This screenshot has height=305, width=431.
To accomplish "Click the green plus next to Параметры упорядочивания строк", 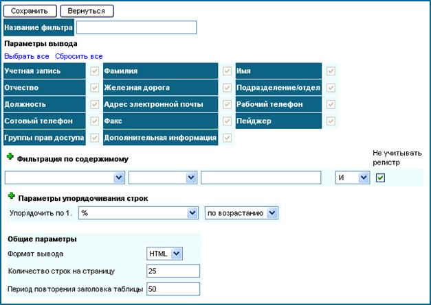I will coord(11,195).
